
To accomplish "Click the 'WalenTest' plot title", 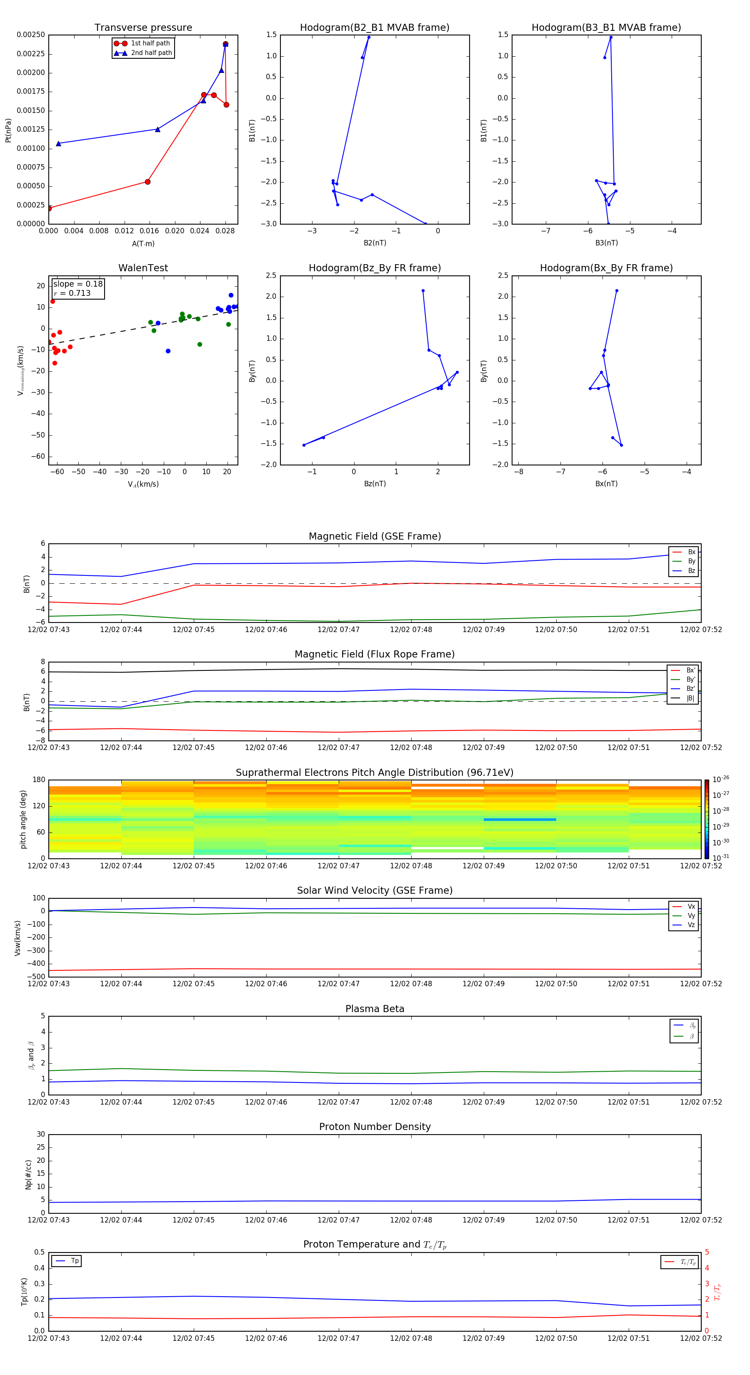I will point(143,268).
